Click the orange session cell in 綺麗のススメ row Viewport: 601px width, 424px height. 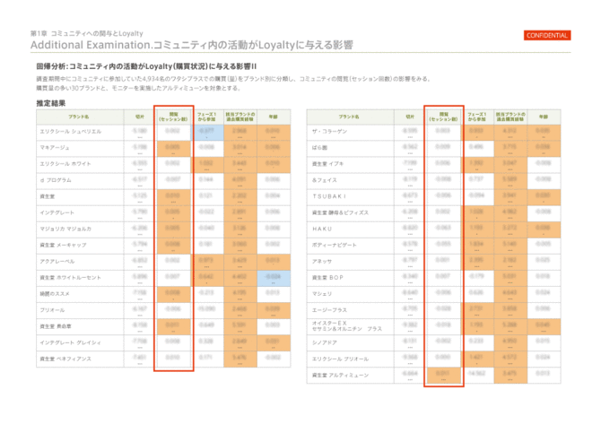pyautogui.click(x=173, y=295)
